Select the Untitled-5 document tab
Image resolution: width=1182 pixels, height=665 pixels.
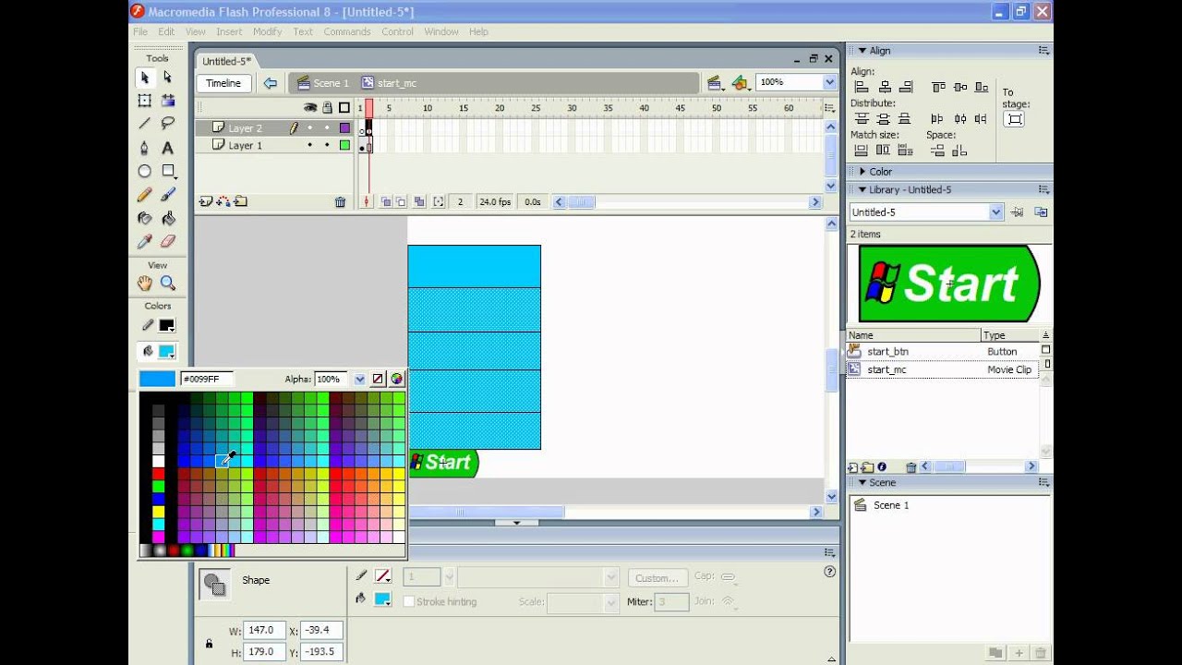click(x=226, y=61)
